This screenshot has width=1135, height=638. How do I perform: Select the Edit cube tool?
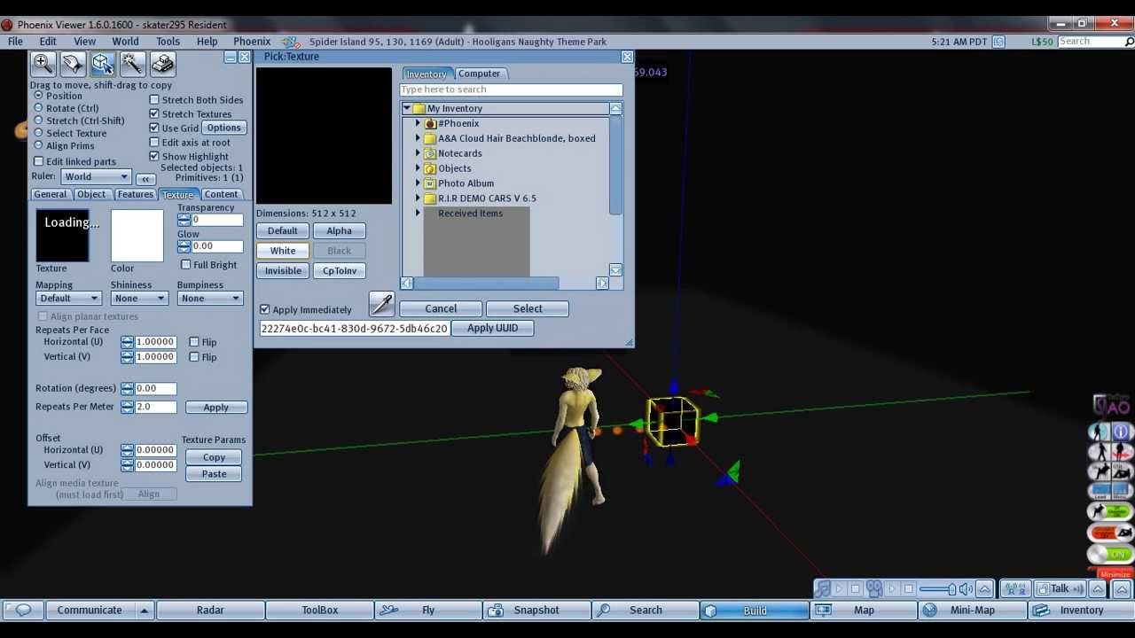click(x=102, y=63)
